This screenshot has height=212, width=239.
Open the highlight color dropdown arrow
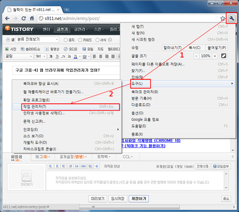click(x=89, y=56)
